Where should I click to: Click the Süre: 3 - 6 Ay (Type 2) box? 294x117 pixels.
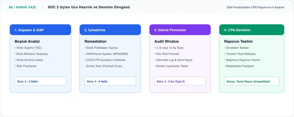tap(180, 81)
